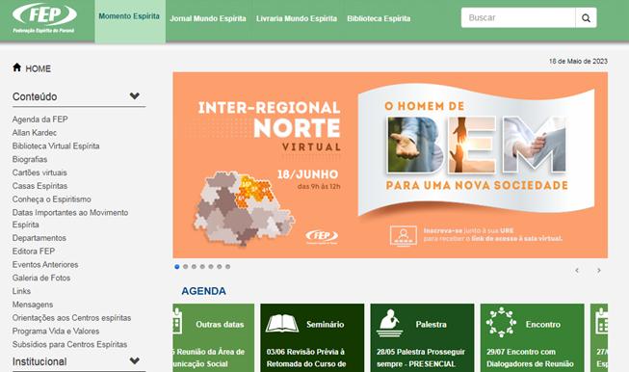Click the home icon beside HOME
Image resolution: width=629 pixels, height=372 pixels.
[x=16, y=67]
